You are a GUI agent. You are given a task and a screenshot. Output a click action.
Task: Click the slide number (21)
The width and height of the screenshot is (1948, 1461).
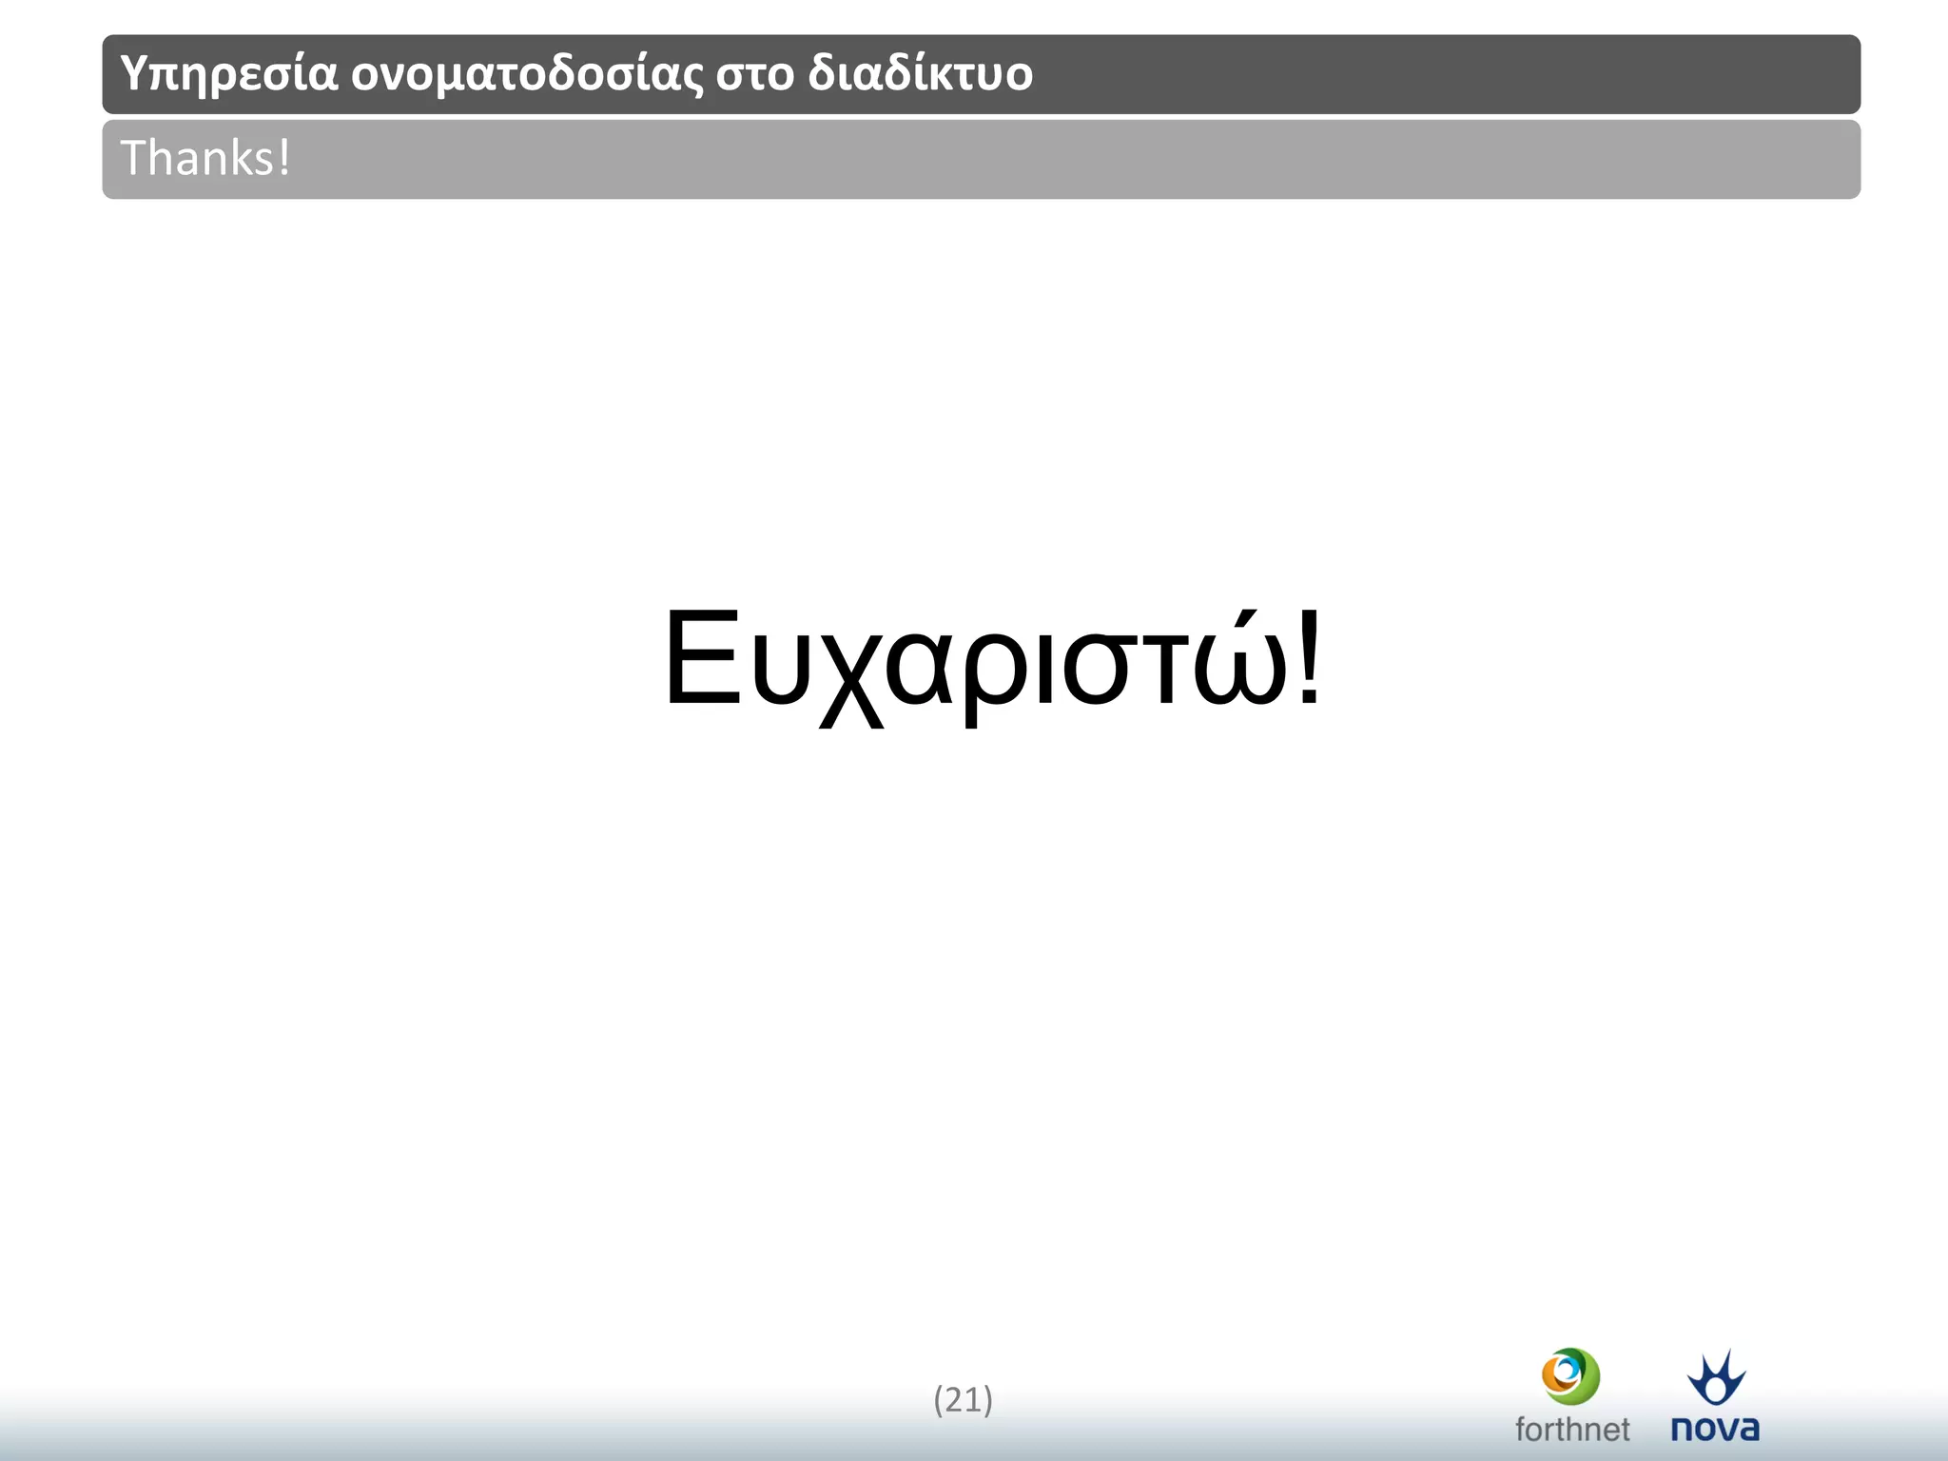pyautogui.click(x=963, y=1399)
